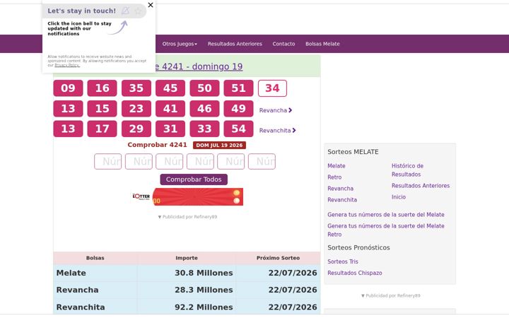Open the Melate Retro lucky numbers generator link

tap(386, 230)
